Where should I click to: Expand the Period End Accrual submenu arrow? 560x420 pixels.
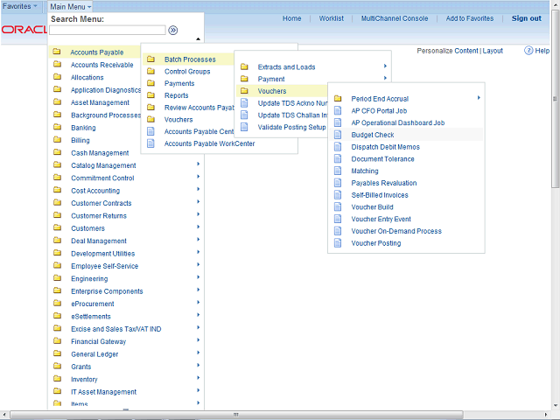point(479,98)
